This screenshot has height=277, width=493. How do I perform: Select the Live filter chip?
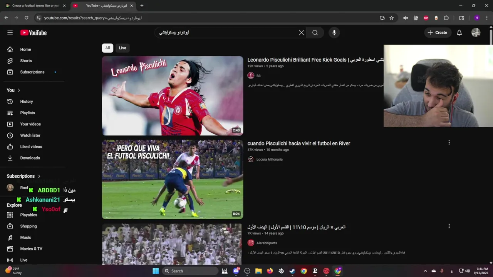coord(122,48)
